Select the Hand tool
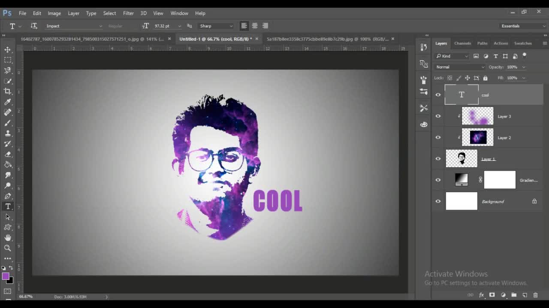 coord(8,237)
